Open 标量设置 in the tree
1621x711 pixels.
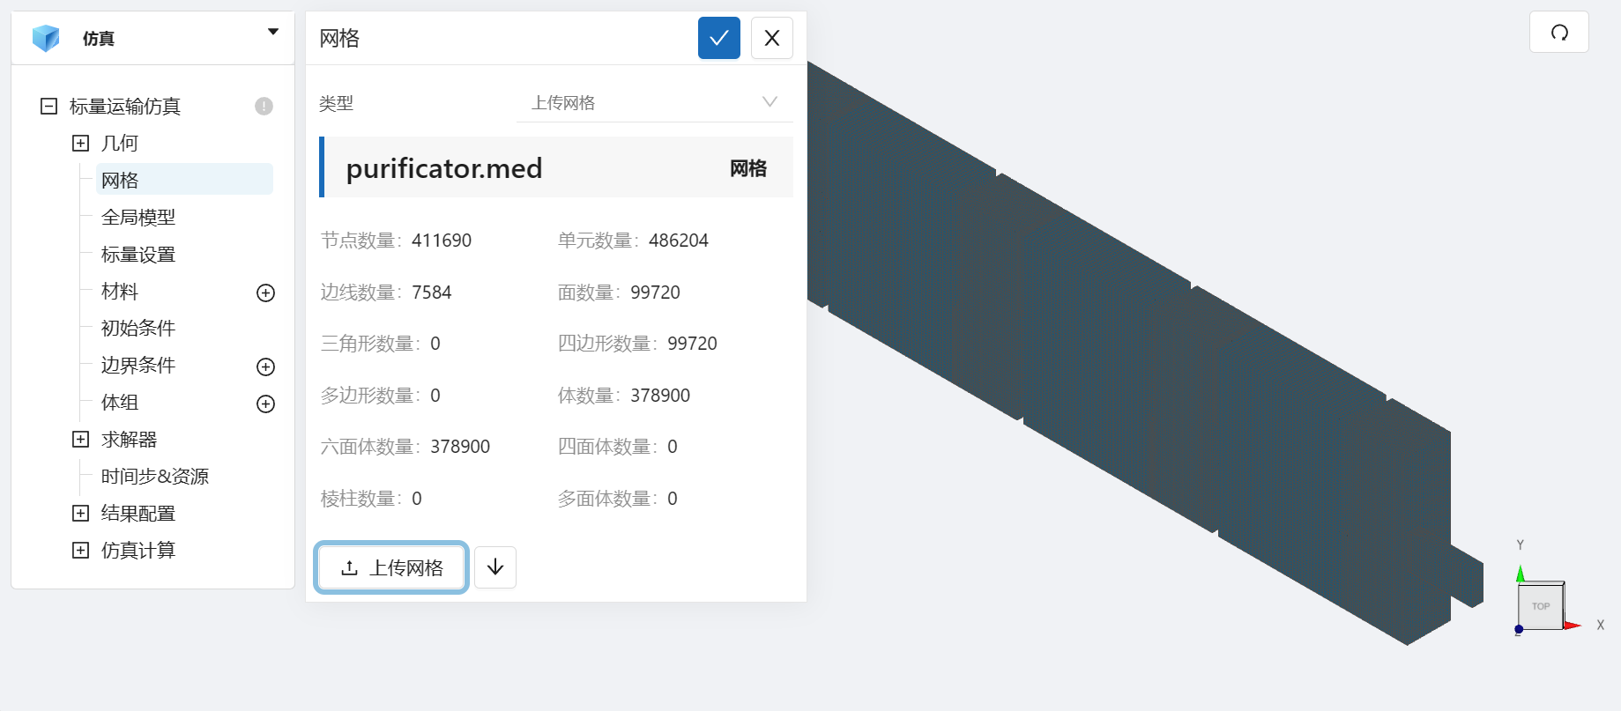coord(138,255)
